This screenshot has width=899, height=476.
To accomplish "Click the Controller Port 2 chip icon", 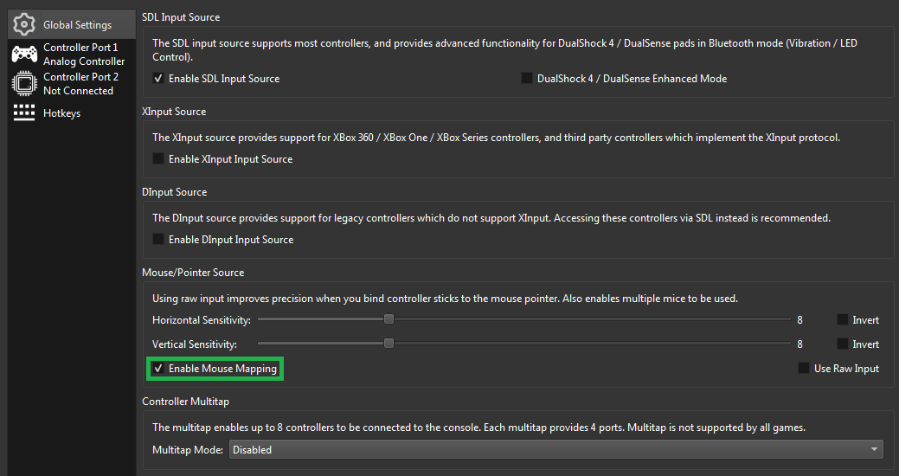I will 23,84.
